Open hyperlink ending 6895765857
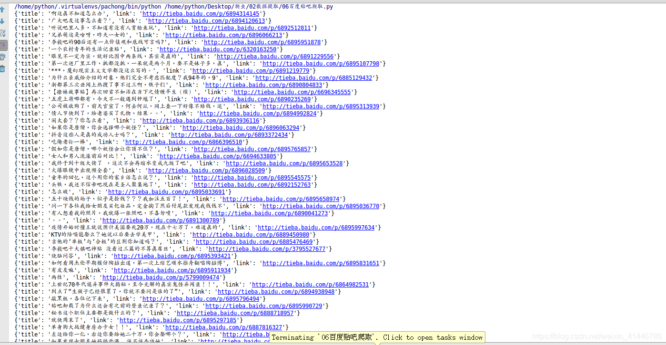Image resolution: width=666 pixels, height=345 pixels. click(x=252, y=149)
